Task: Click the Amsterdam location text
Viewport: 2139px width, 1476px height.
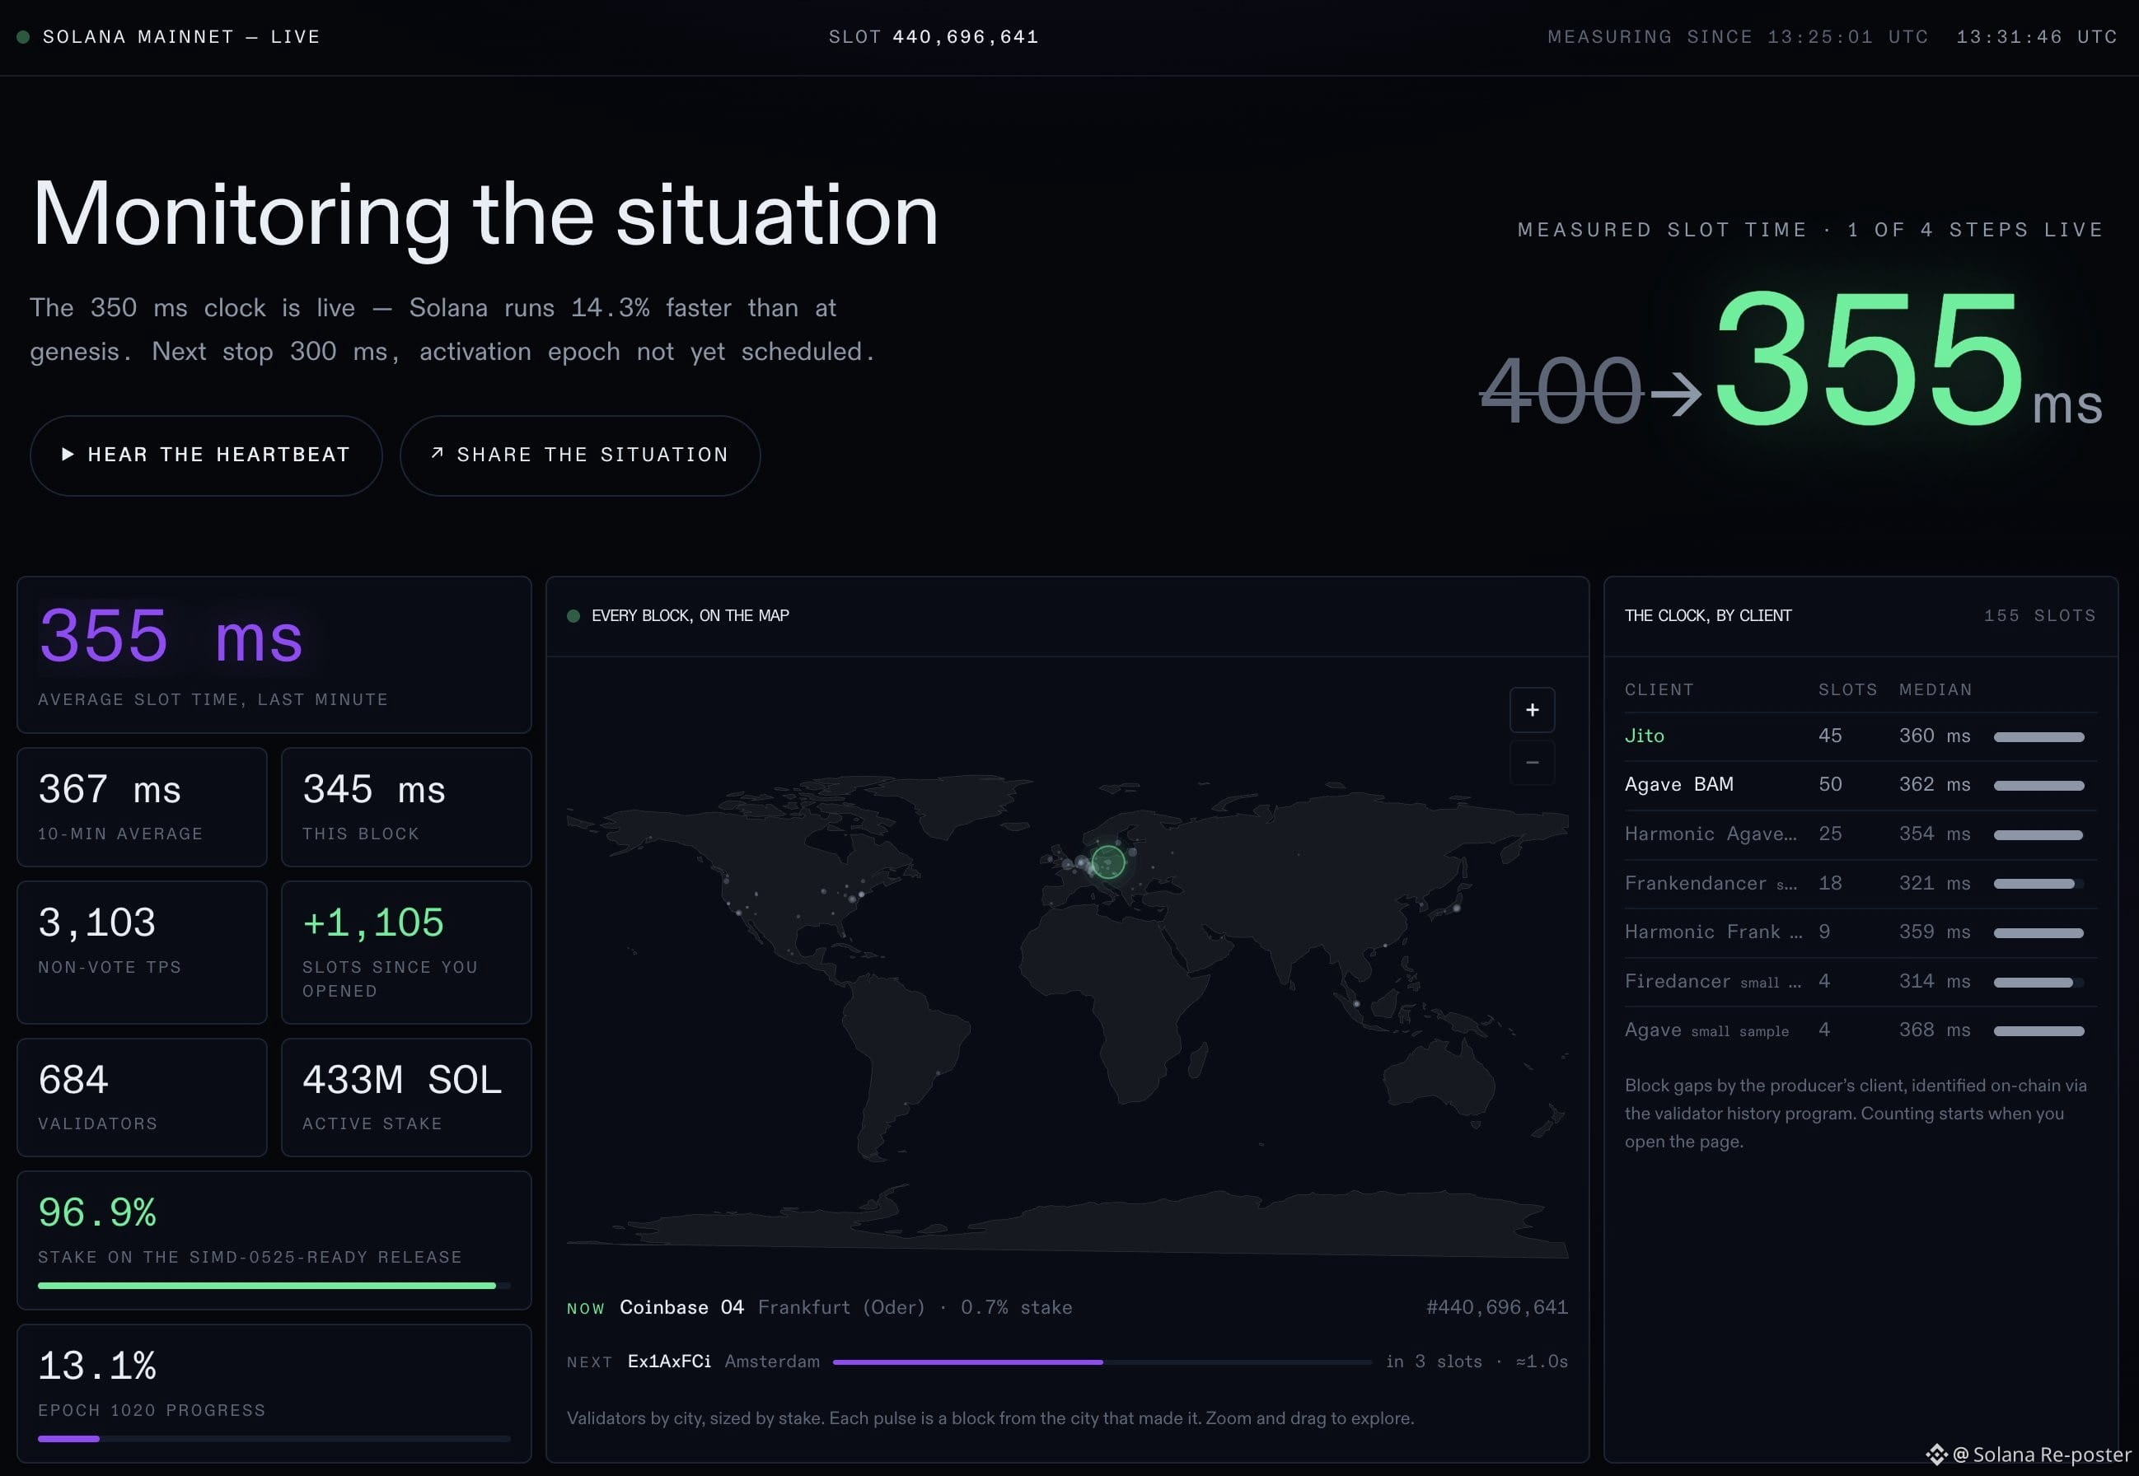Action: tap(771, 1362)
